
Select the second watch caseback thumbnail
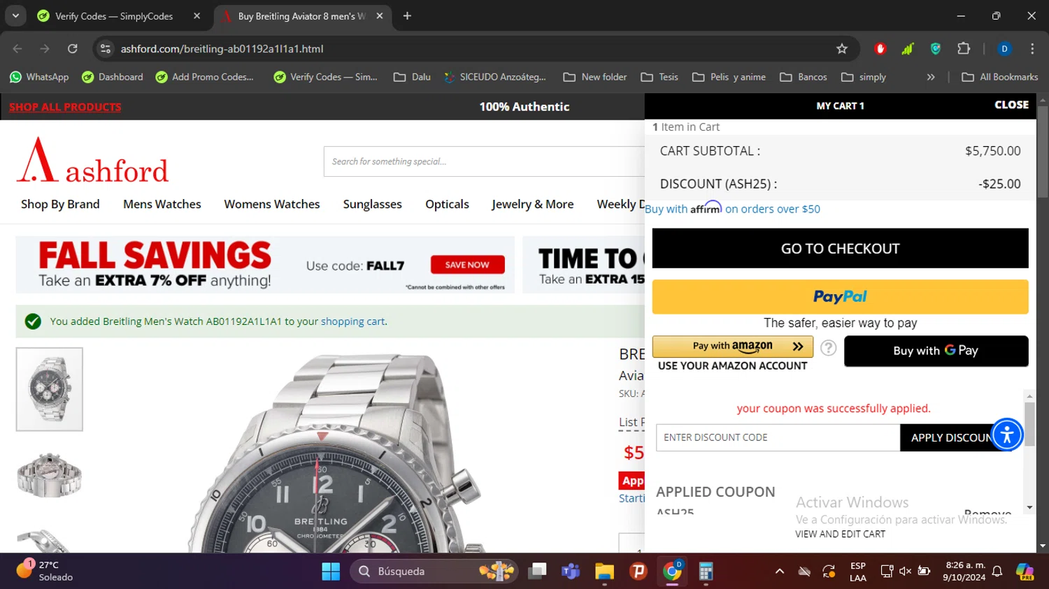(x=50, y=475)
